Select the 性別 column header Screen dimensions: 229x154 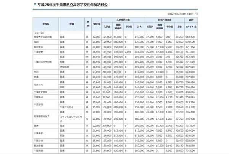click(x=88, y=24)
